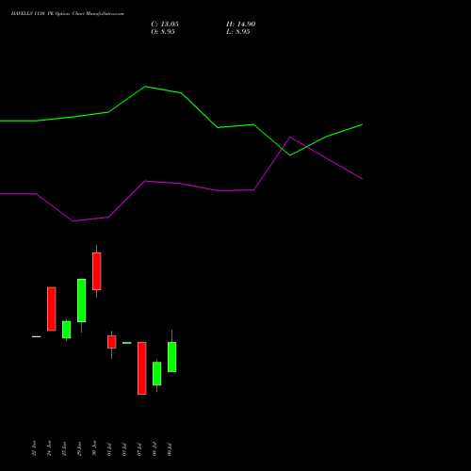Click the tall red candle for 07 Jul
This screenshot has width=471, height=471.
[x=142, y=368]
